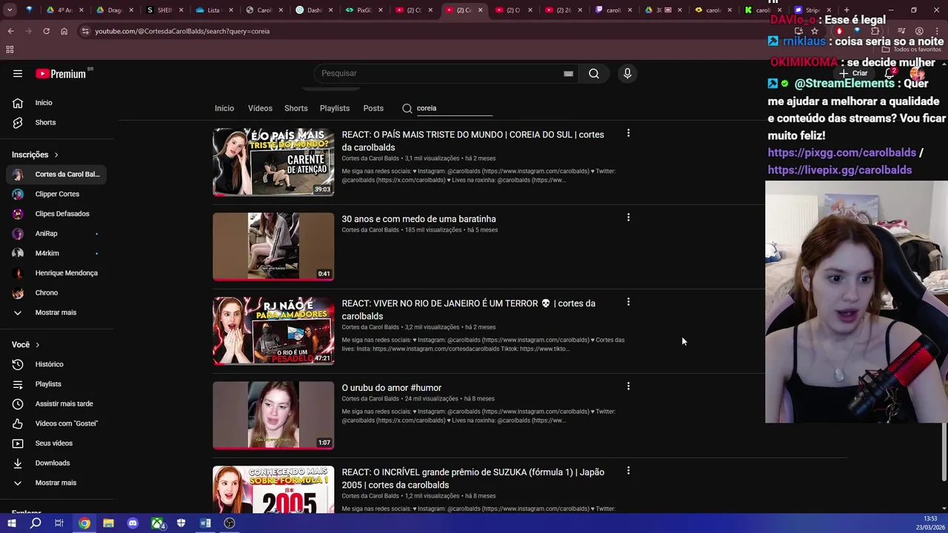Expand Você section with lower Mostrar mais

pyautogui.click(x=57, y=483)
